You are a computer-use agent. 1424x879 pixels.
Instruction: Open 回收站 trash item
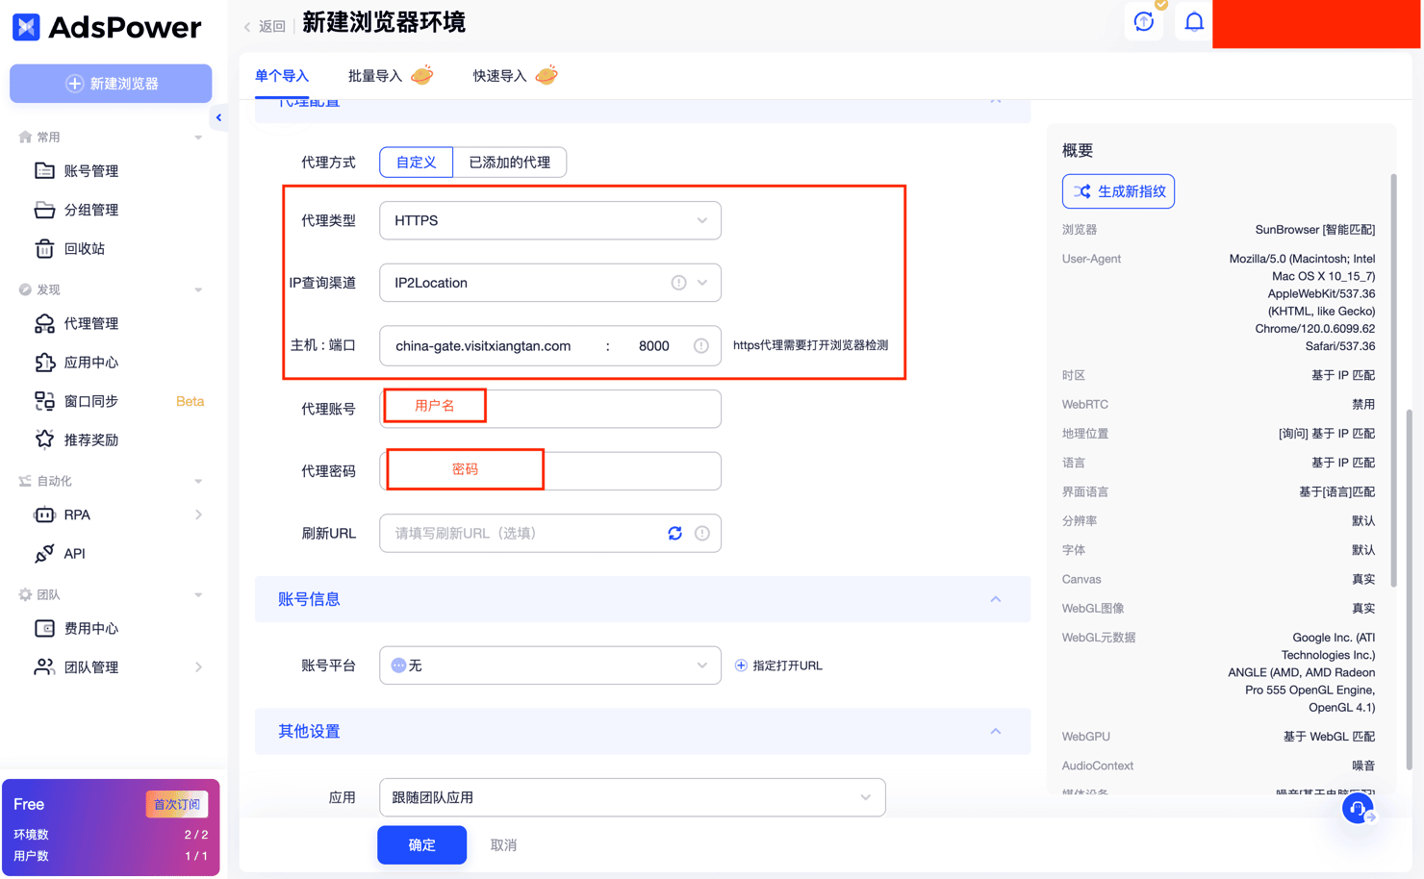pos(84,248)
